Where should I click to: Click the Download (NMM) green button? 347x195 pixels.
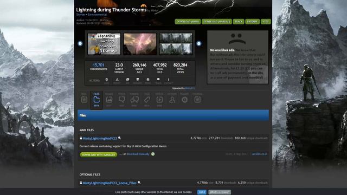[188, 22]
